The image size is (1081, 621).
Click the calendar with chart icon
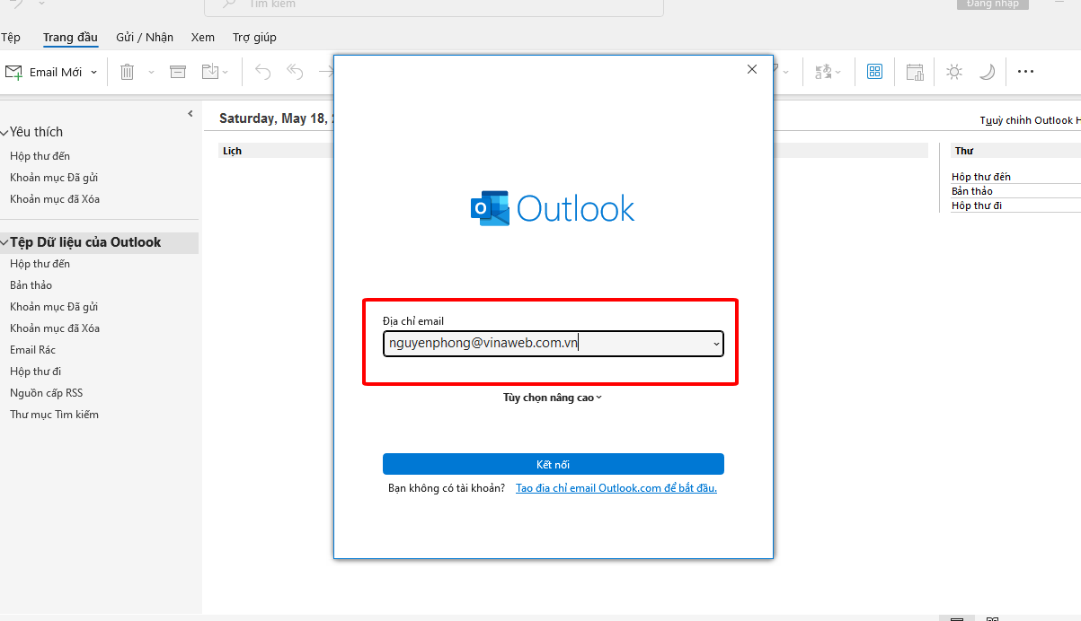coord(915,72)
